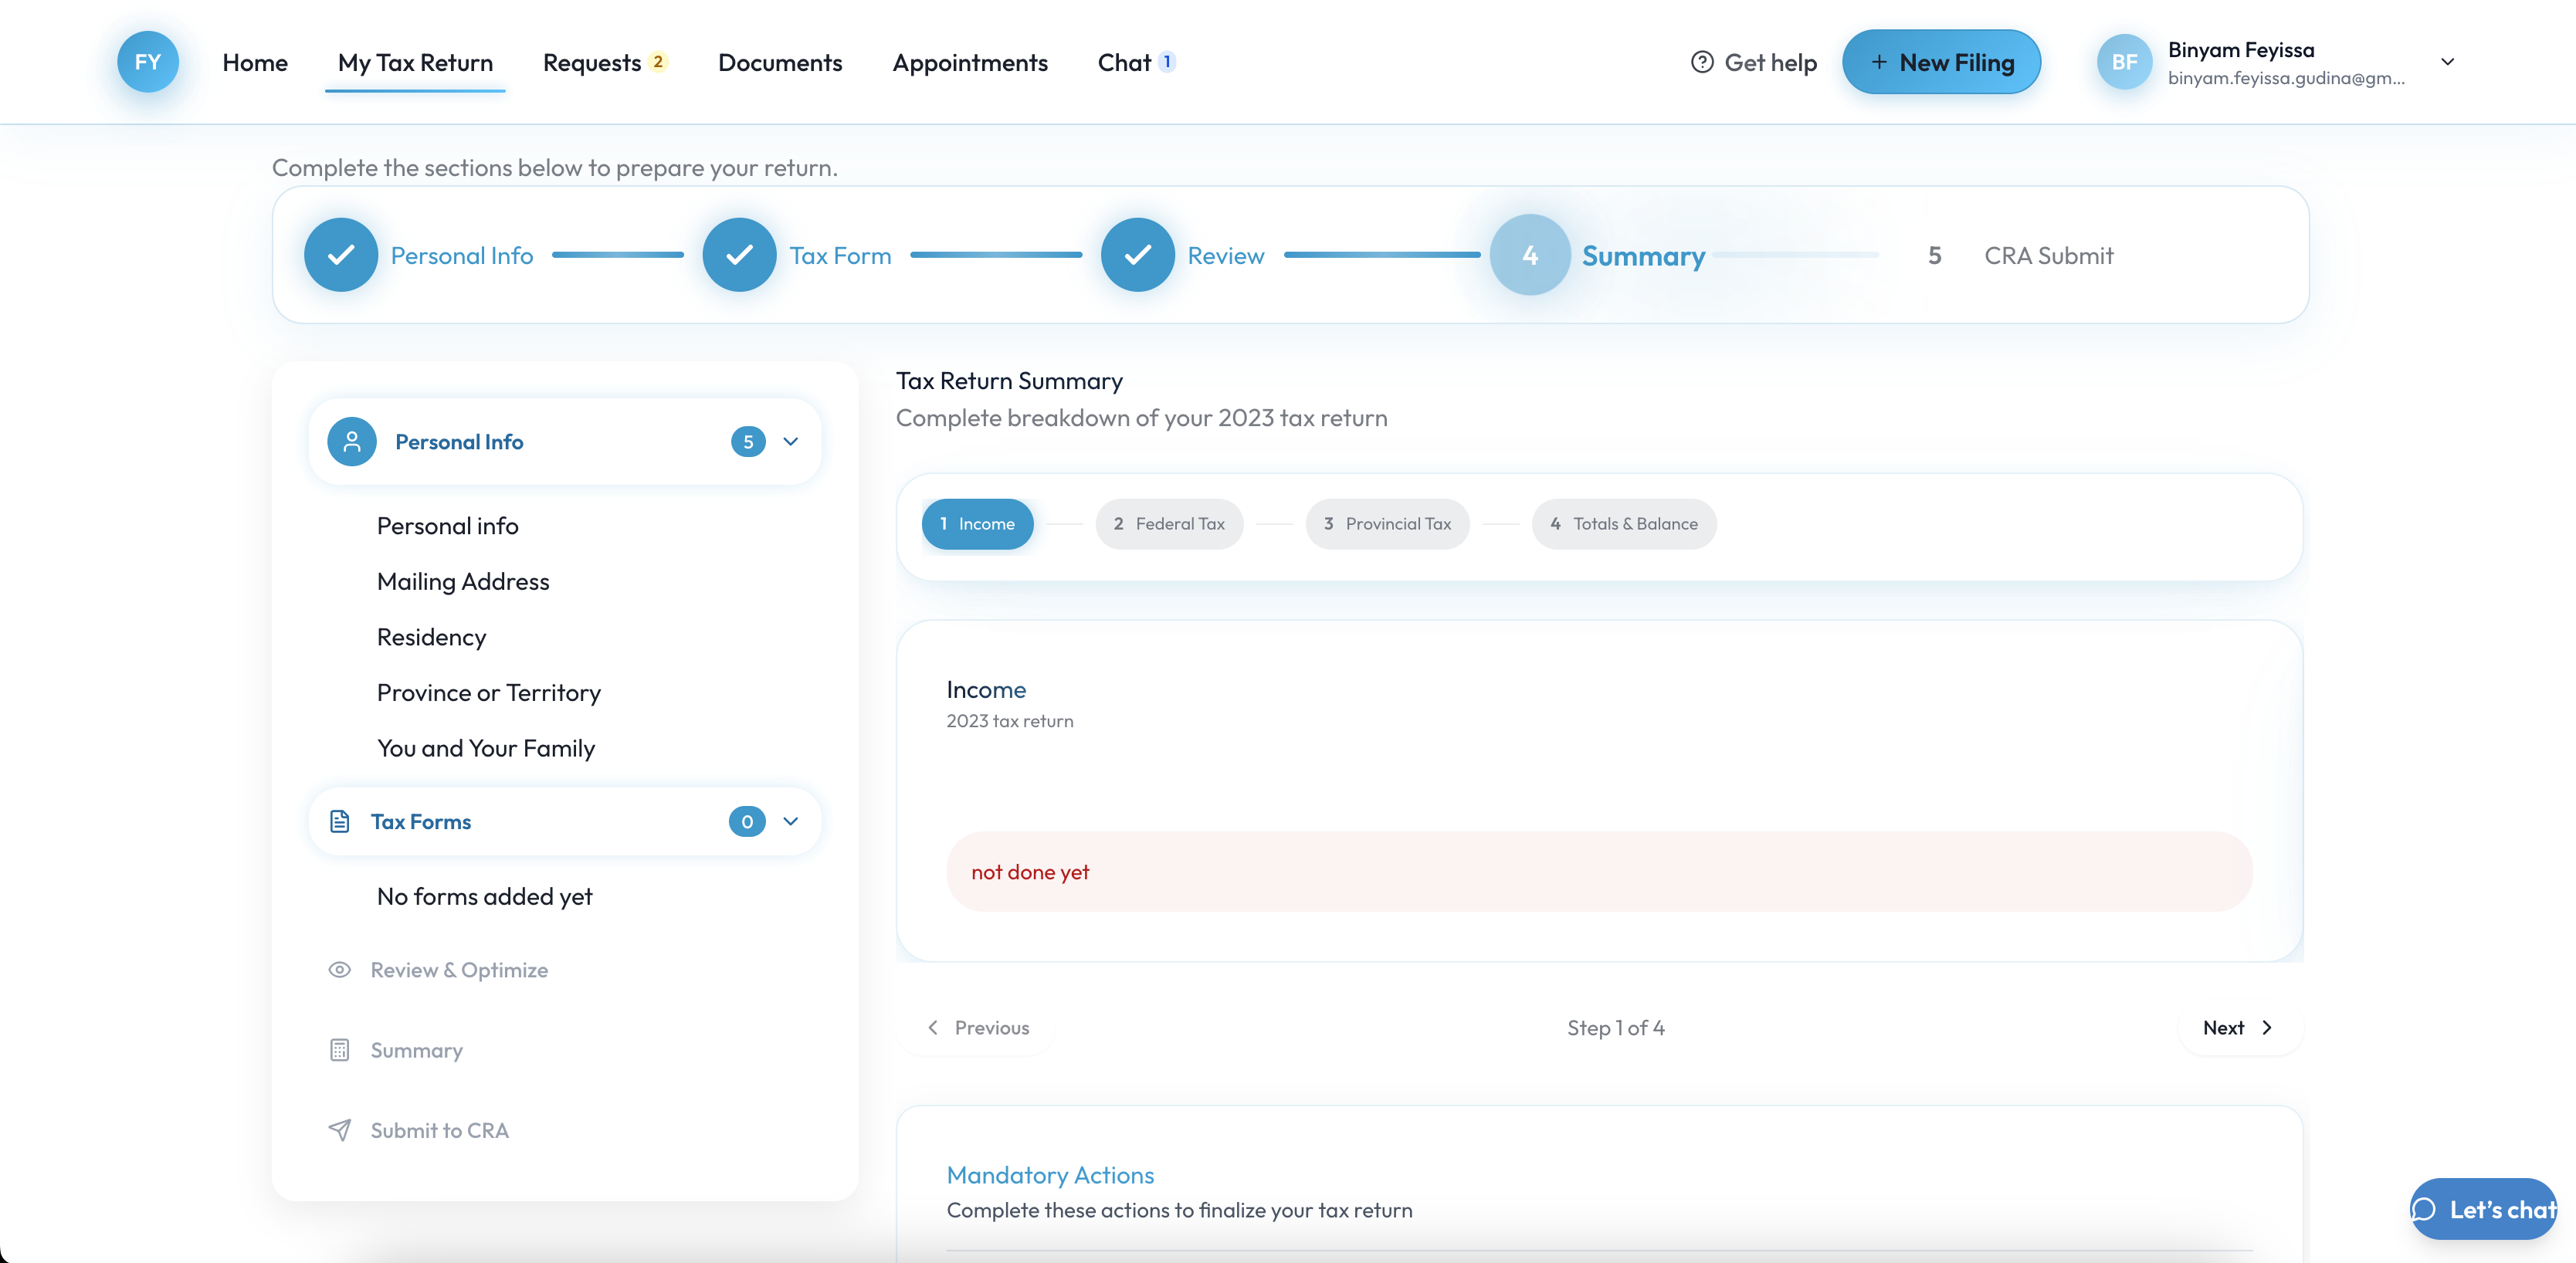Click the Review & Optimize eye icon
2576x1263 pixels.
[340, 970]
